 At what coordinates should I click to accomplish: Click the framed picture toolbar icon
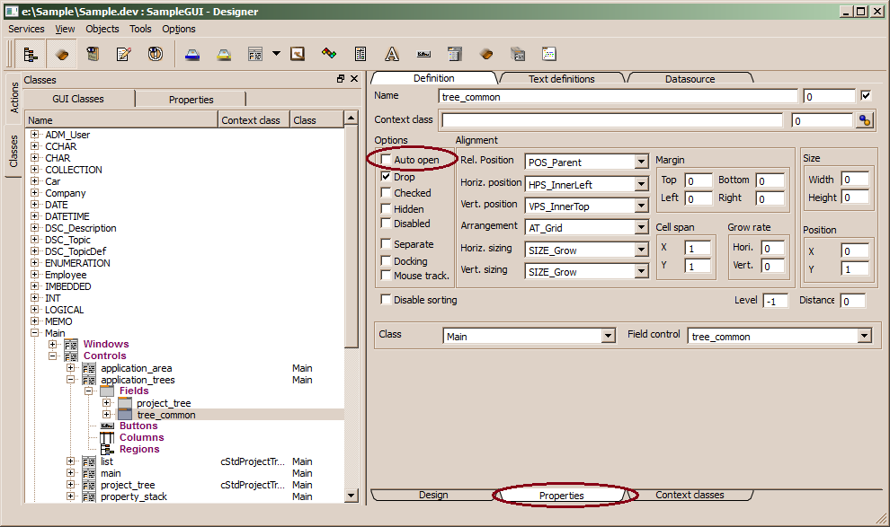pyautogui.click(x=297, y=54)
